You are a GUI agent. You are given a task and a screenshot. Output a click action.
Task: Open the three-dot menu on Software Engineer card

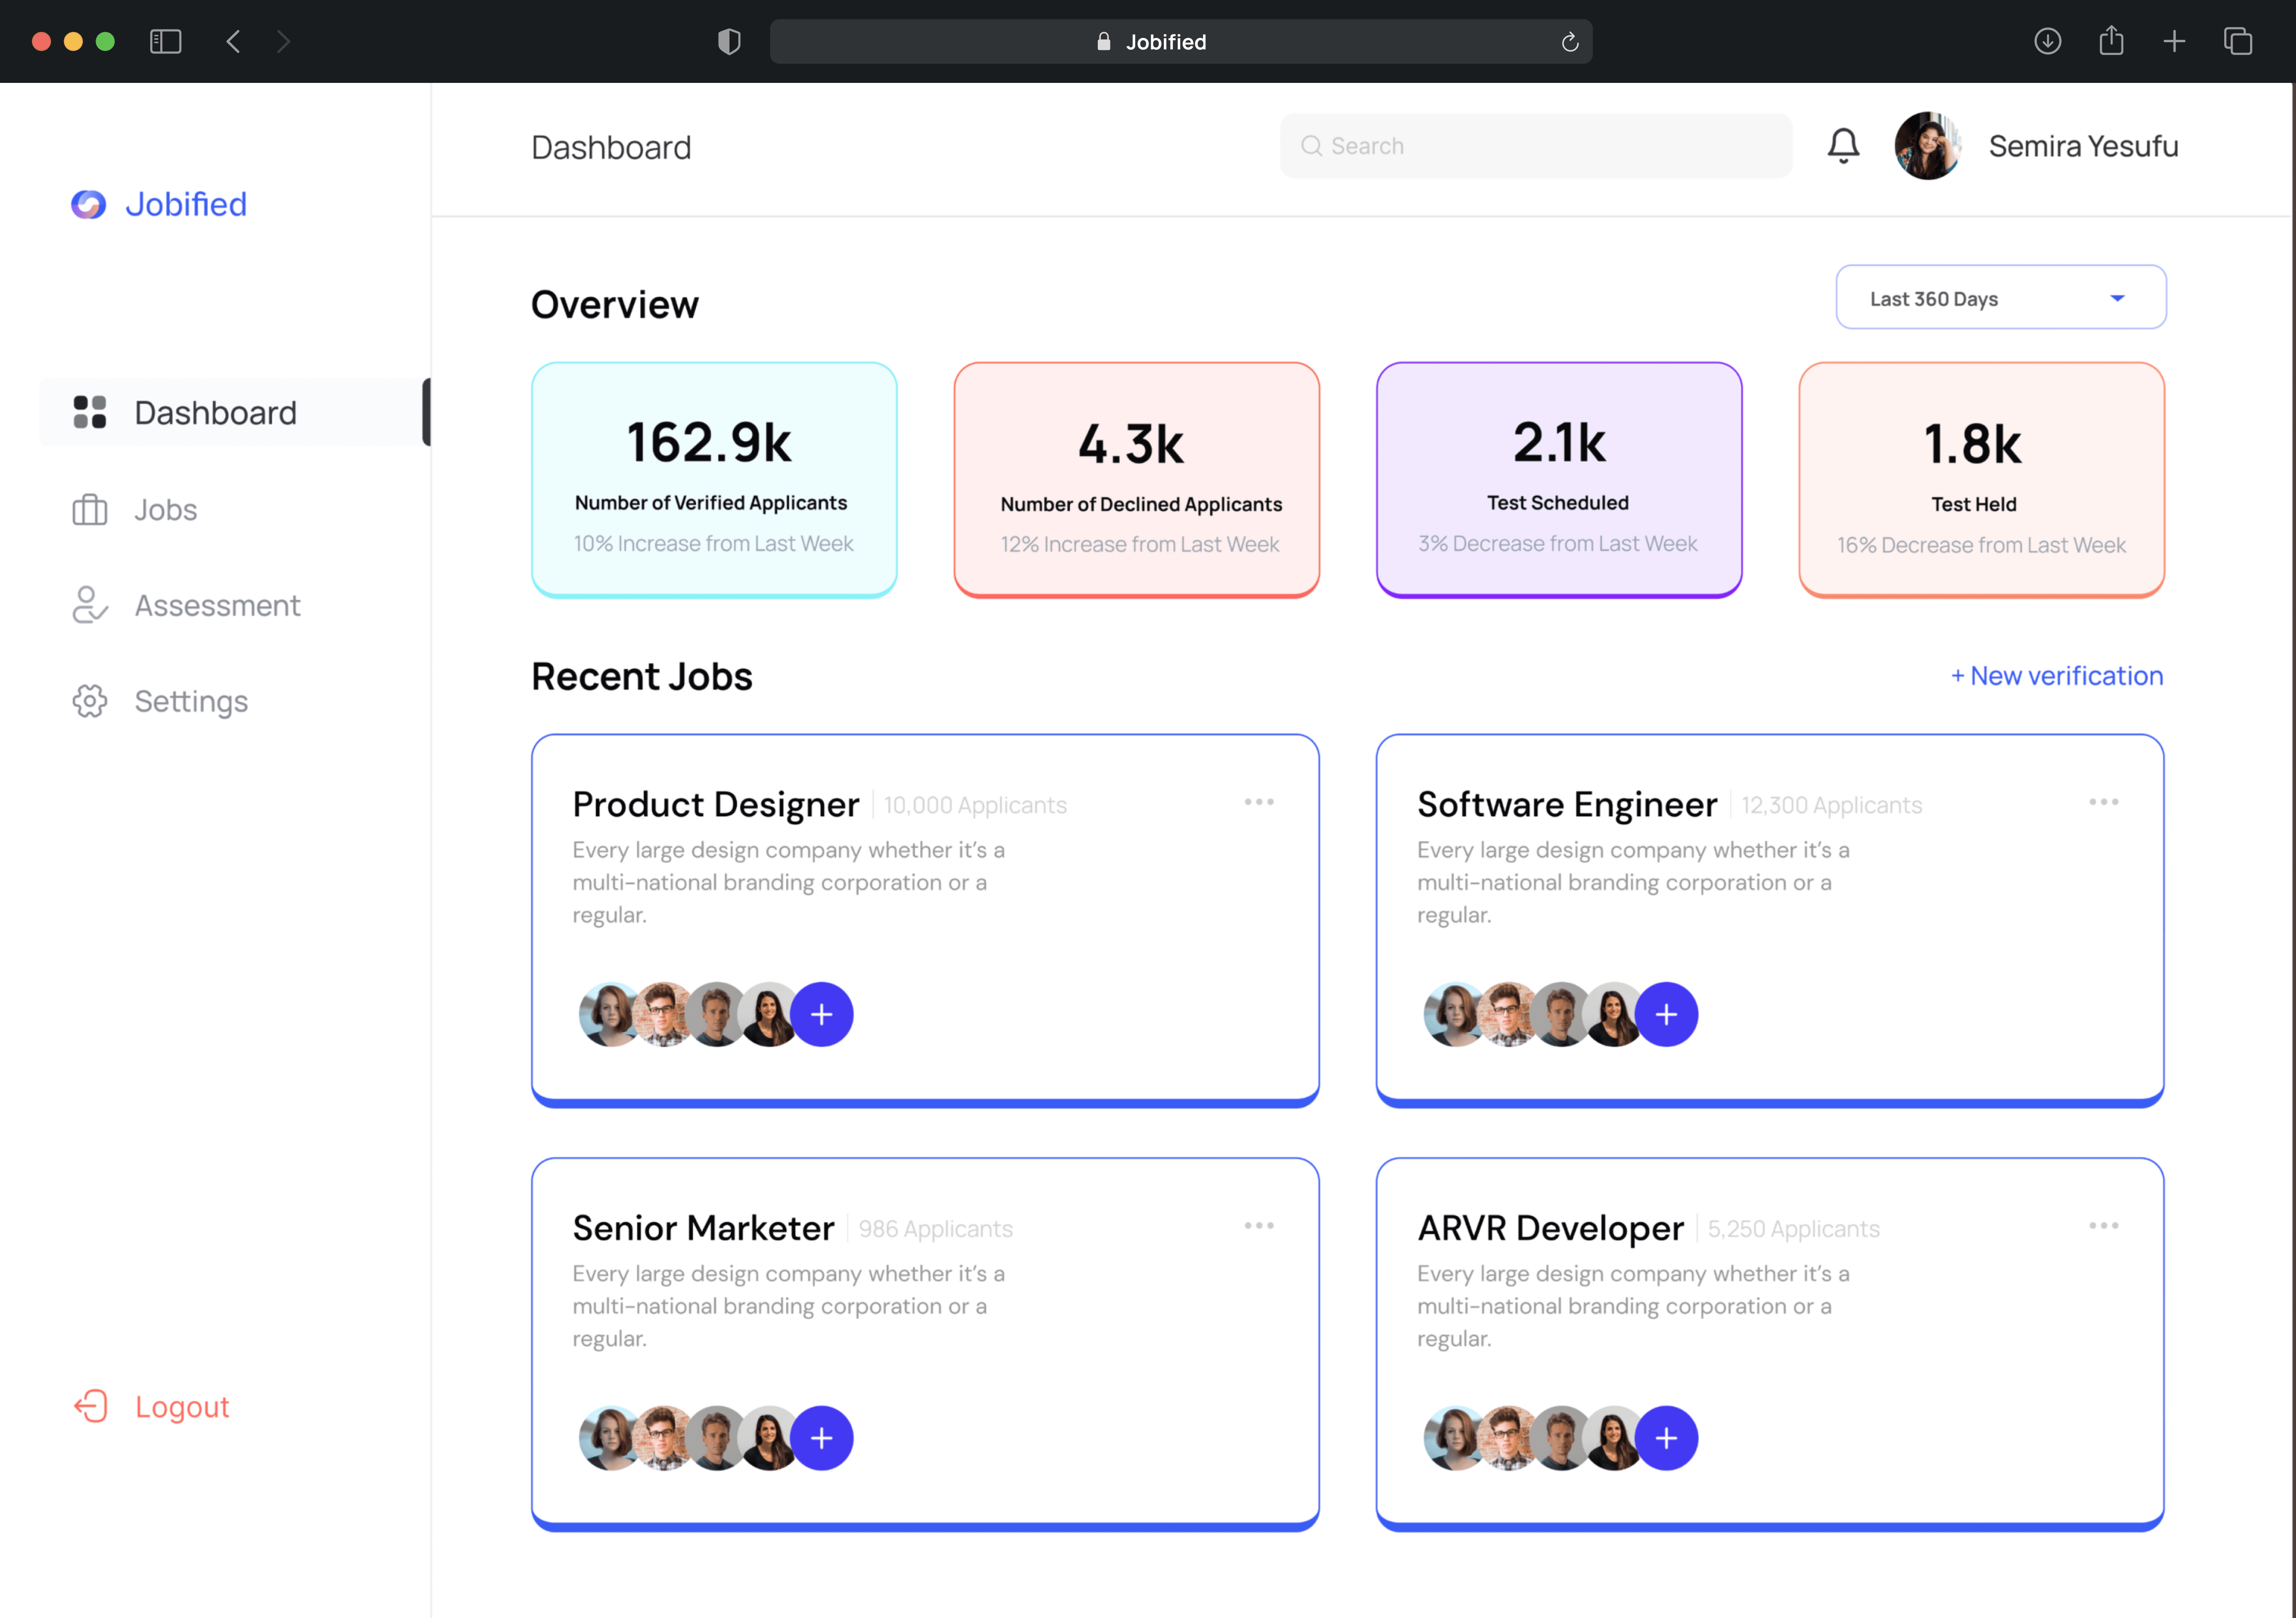coord(2104,802)
